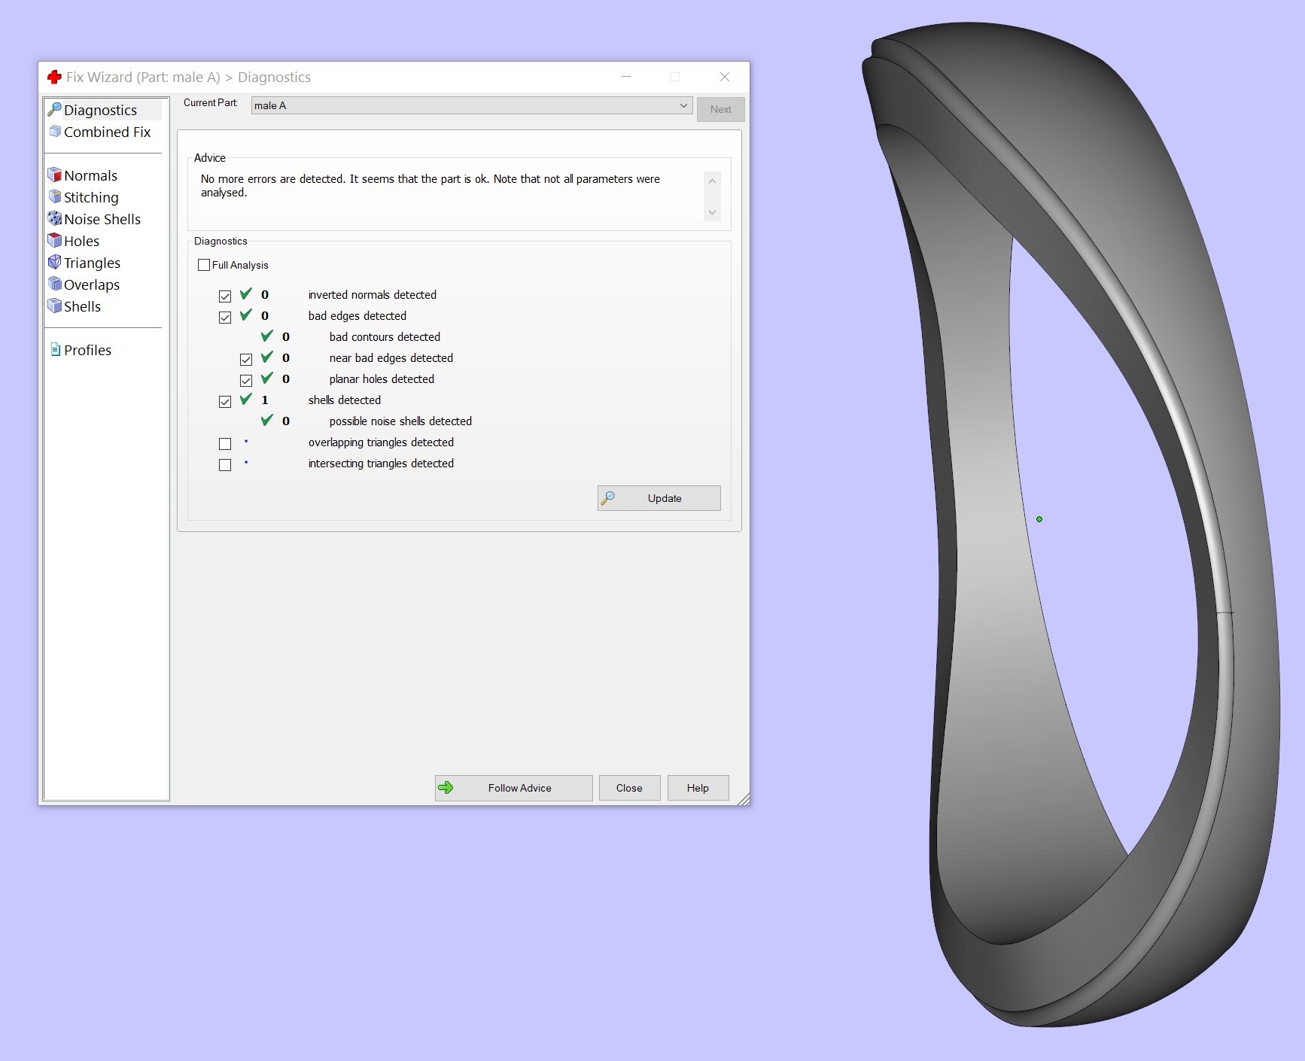Select the Triangles page label
Screen dimensions: 1305x1061
click(93, 263)
